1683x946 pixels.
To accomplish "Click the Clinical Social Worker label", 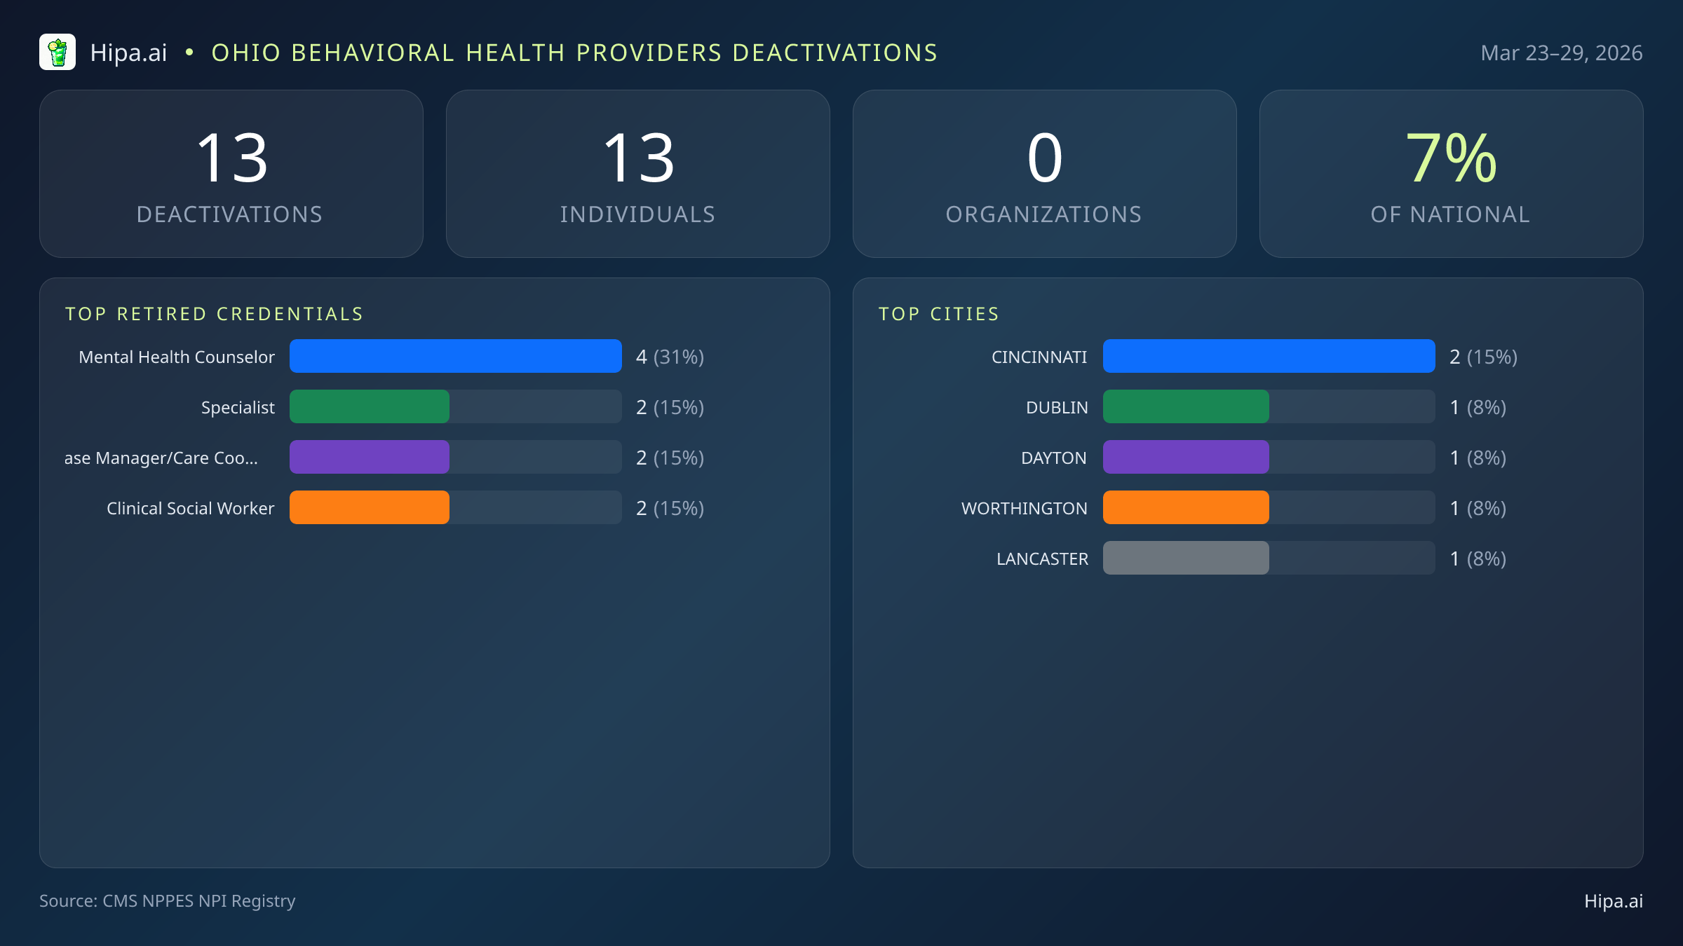I will pos(191,508).
